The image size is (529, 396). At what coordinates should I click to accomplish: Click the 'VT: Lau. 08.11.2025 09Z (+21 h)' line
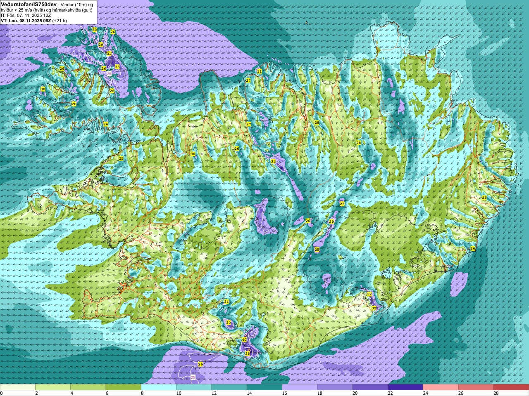coord(34,21)
